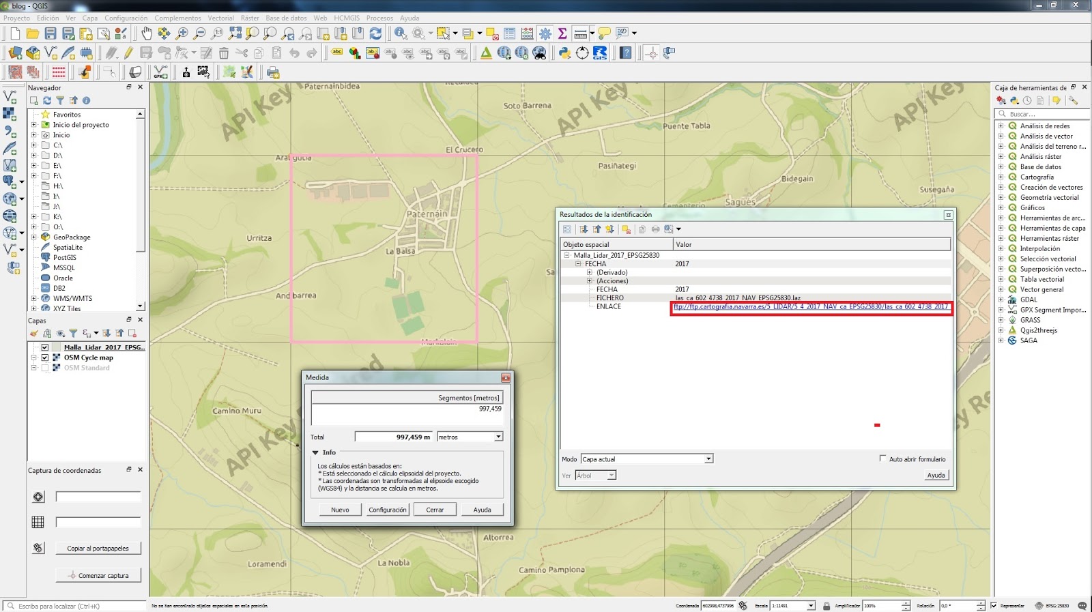
Task: Open the Modo Capa actual dropdown
Action: point(647,459)
